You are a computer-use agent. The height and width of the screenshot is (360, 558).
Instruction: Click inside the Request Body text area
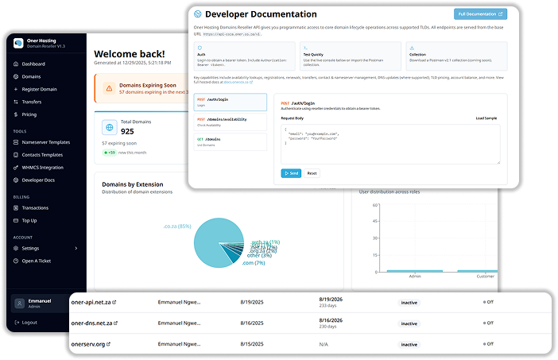[x=389, y=143]
